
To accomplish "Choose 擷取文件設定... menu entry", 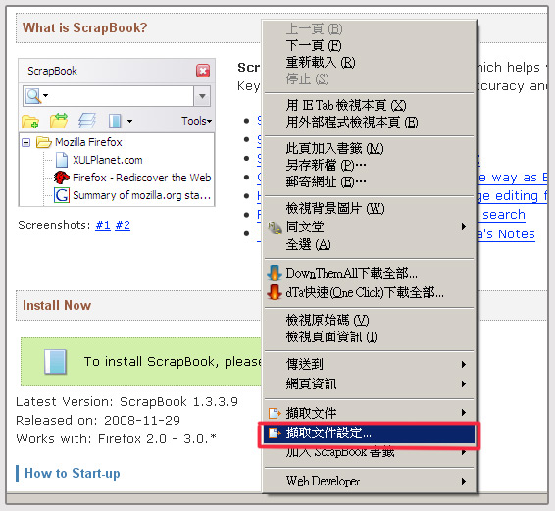I will click(x=369, y=434).
